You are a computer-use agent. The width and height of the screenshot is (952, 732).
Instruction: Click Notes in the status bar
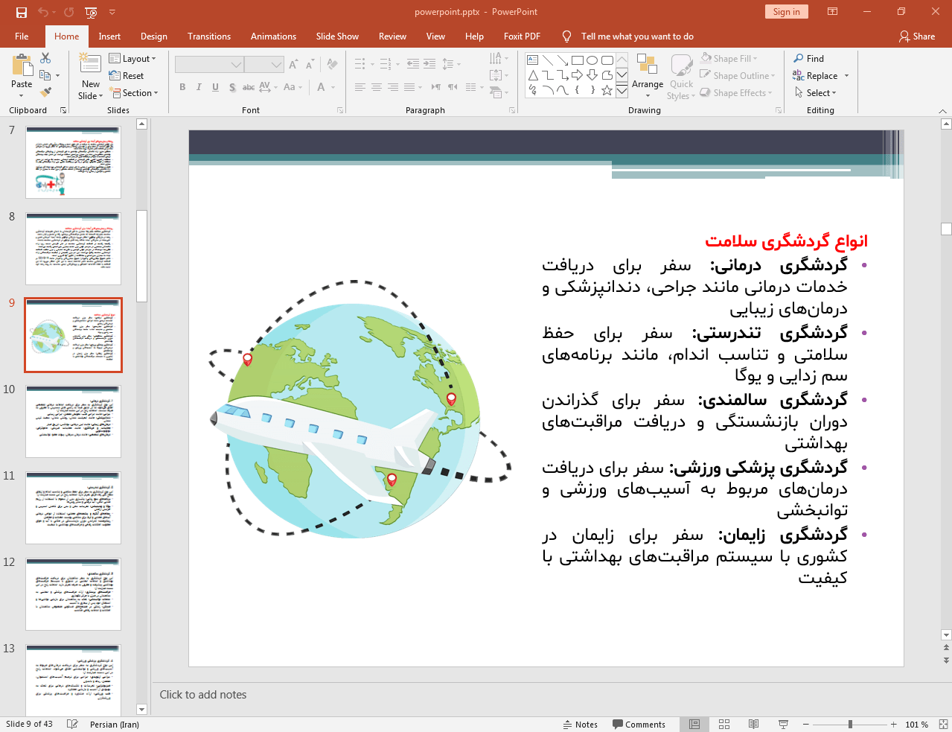point(580,724)
